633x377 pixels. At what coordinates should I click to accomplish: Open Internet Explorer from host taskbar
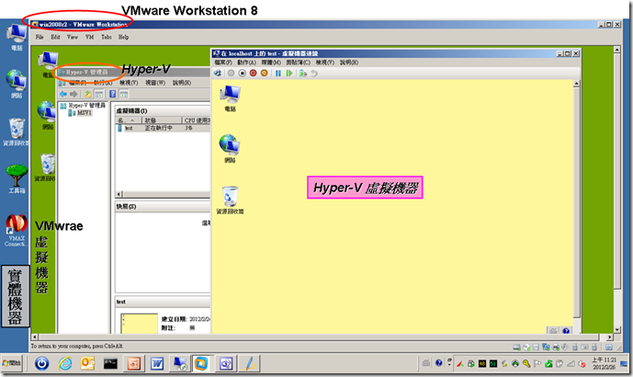(x=65, y=363)
